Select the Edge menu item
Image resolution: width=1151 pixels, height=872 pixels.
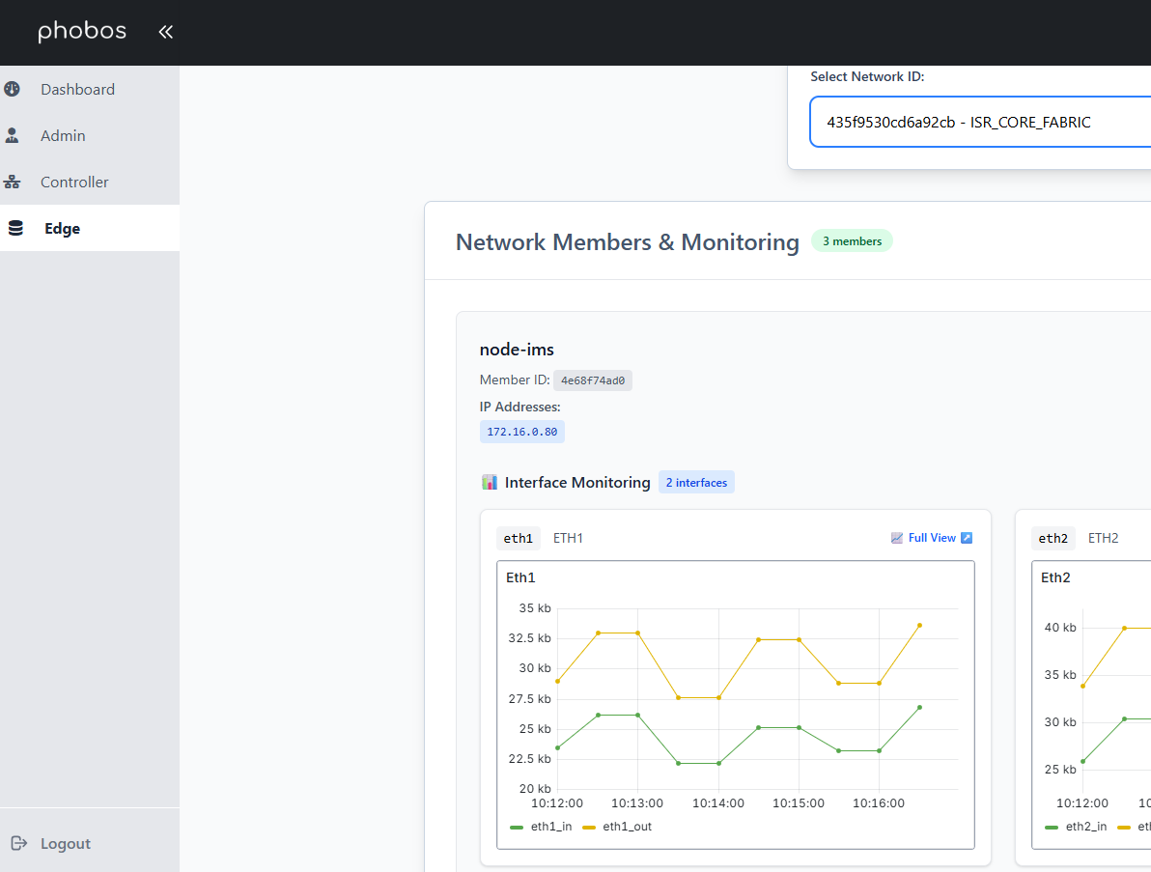90,228
